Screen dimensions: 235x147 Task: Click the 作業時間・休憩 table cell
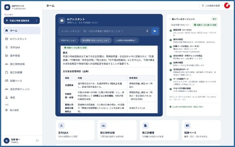(x=69, y=96)
